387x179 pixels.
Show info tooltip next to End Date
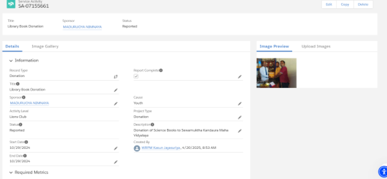pos(25,156)
